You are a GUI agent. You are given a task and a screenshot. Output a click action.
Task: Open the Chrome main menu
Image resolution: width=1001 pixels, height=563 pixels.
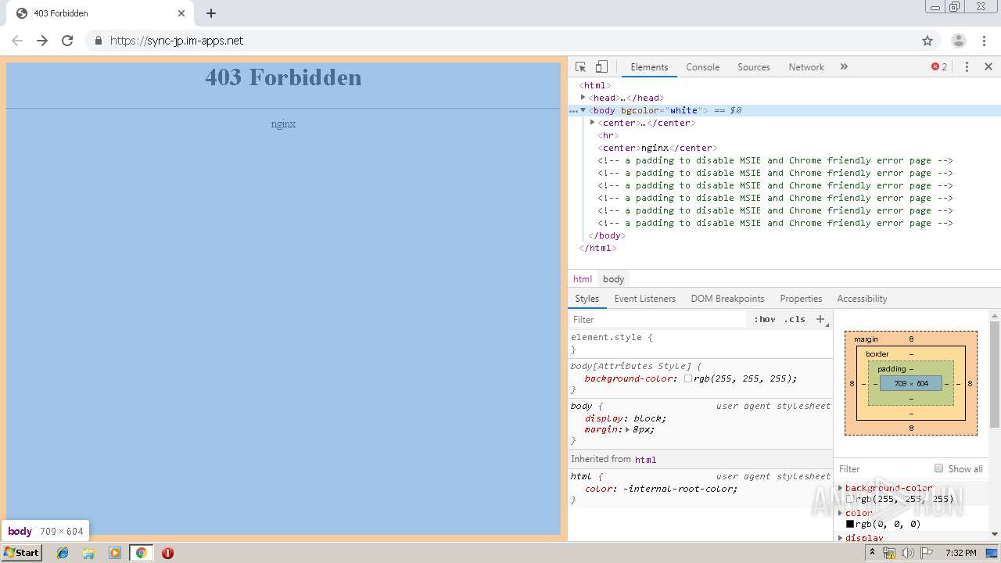click(x=984, y=41)
